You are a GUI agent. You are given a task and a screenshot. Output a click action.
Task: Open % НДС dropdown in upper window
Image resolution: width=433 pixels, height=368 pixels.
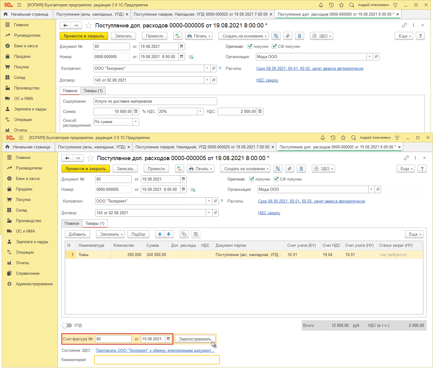(200, 111)
